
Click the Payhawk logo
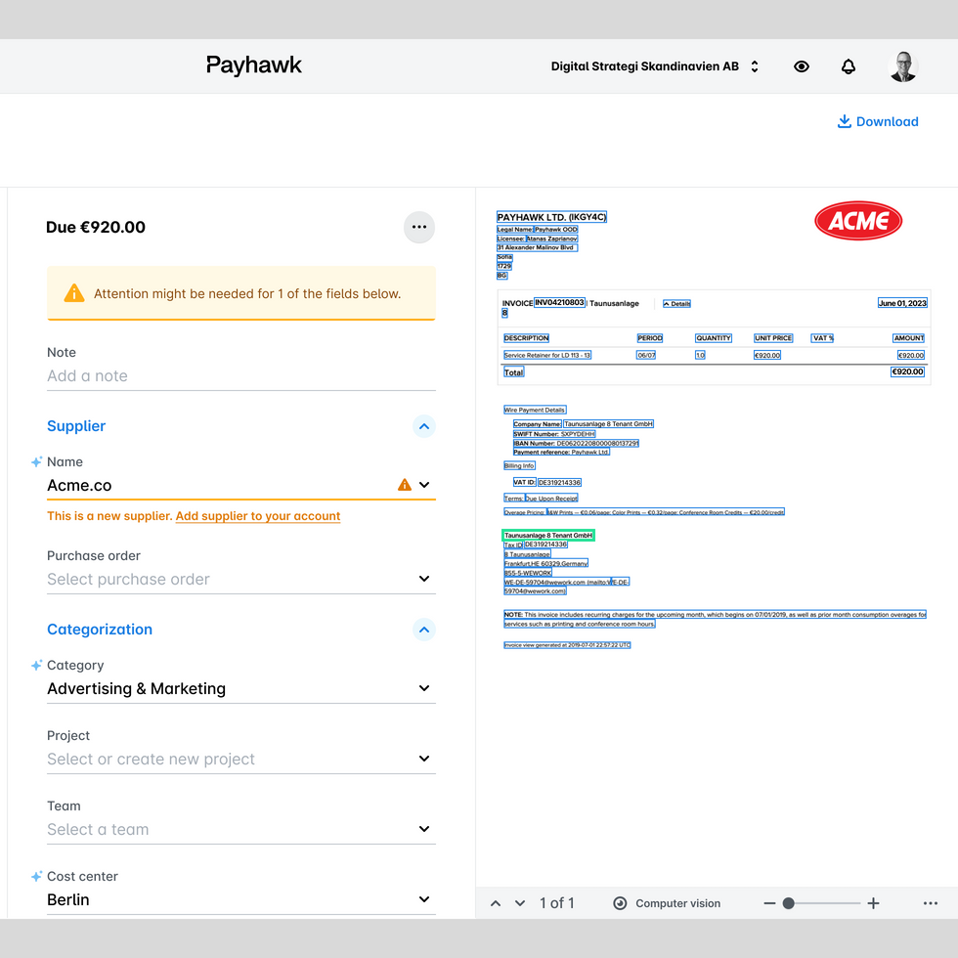(253, 65)
